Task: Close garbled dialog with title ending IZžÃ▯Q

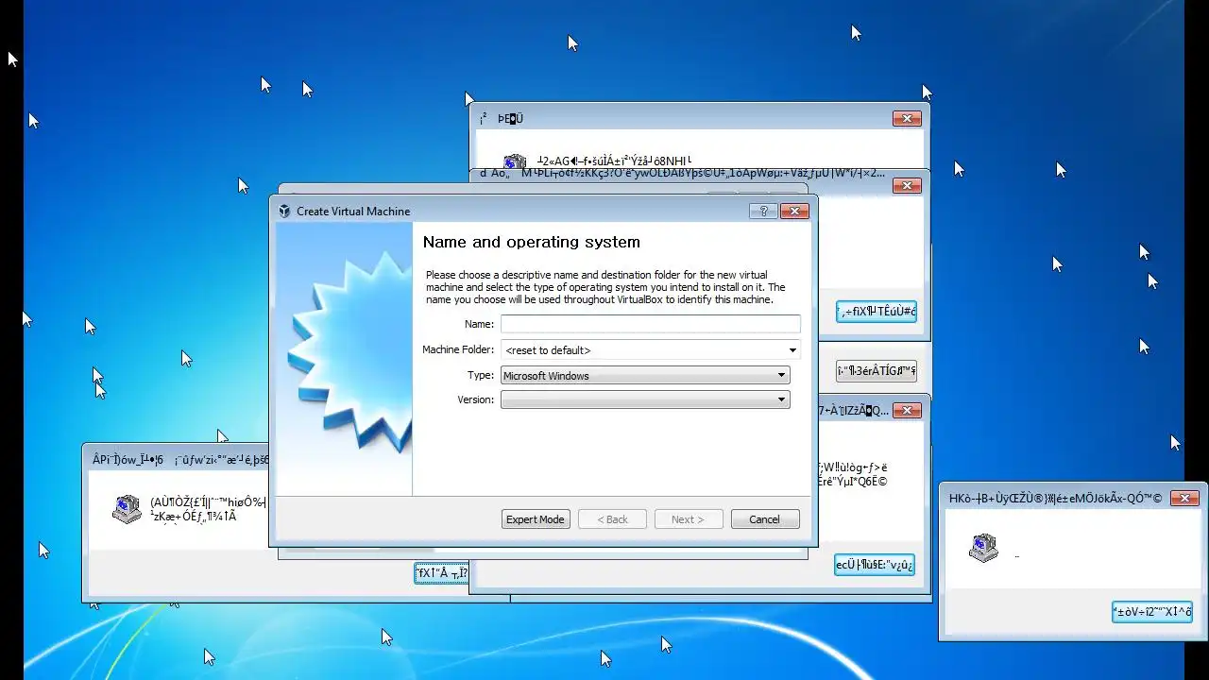Action: [x=907, y=411]
